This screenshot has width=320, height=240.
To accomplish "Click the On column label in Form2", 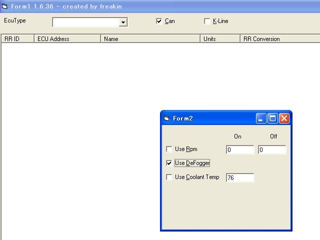I will click(x=238, y=136).
